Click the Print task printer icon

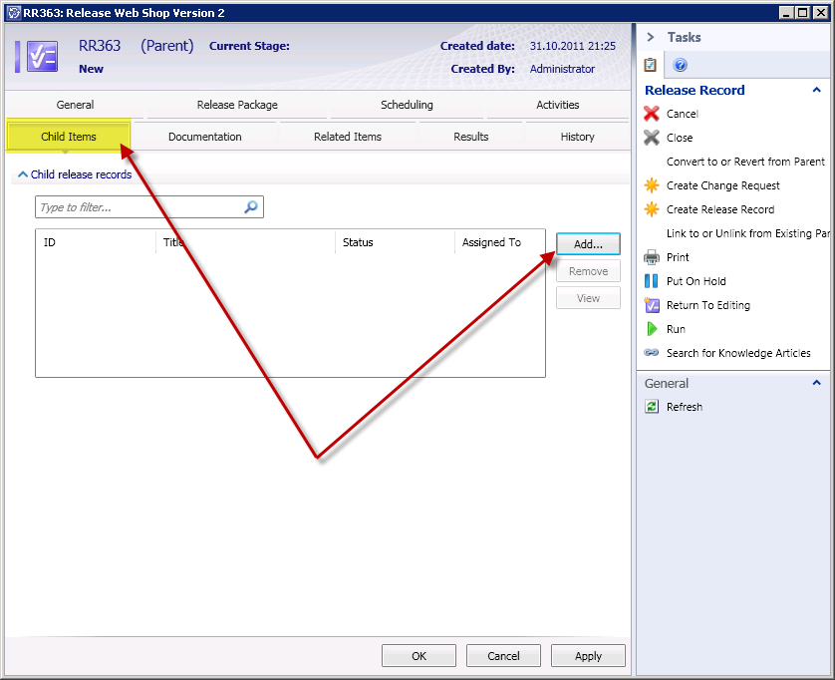click(652, 257)
